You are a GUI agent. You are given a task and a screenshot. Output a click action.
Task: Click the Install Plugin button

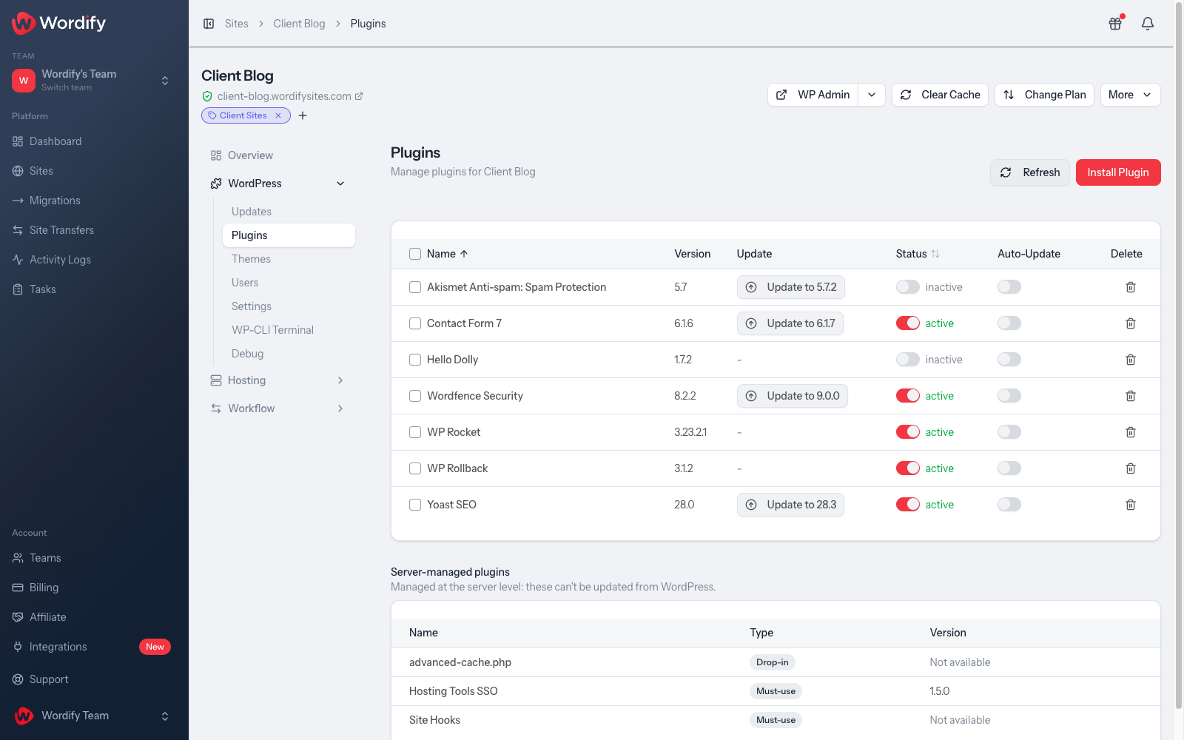1118,172
